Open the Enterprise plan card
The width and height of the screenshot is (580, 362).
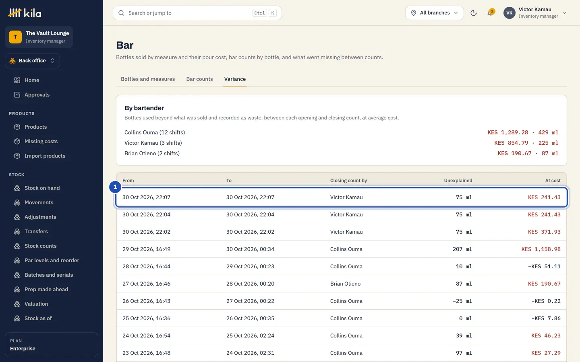click(52, 345)
